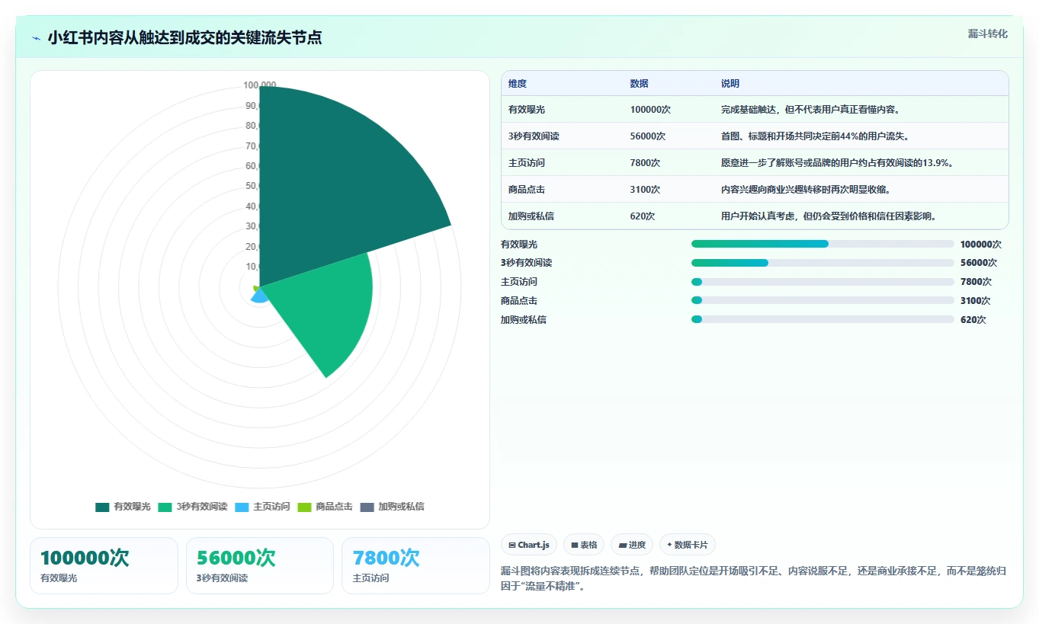Viewport: 1039px width, 624px height.
Task: Open the 100000次 有效曝光 data card
Action: (104, 565)
